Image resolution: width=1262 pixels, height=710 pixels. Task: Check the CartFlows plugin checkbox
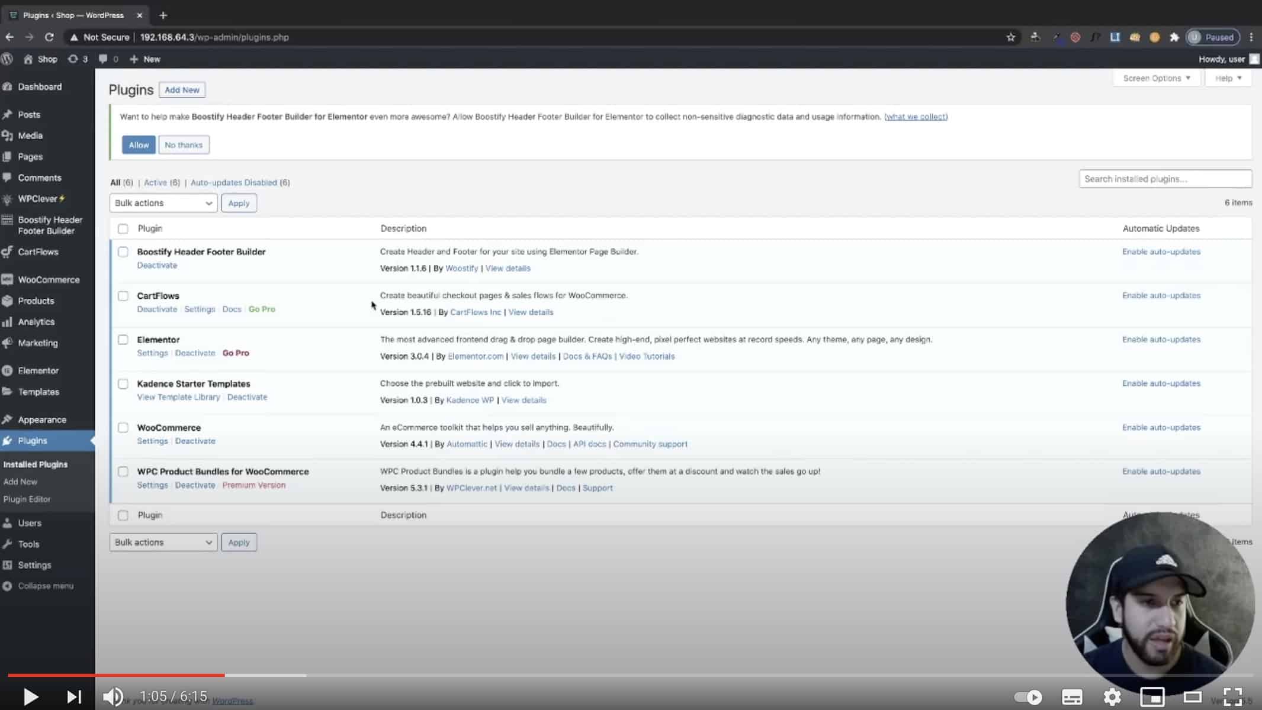[x=123, y=296]
